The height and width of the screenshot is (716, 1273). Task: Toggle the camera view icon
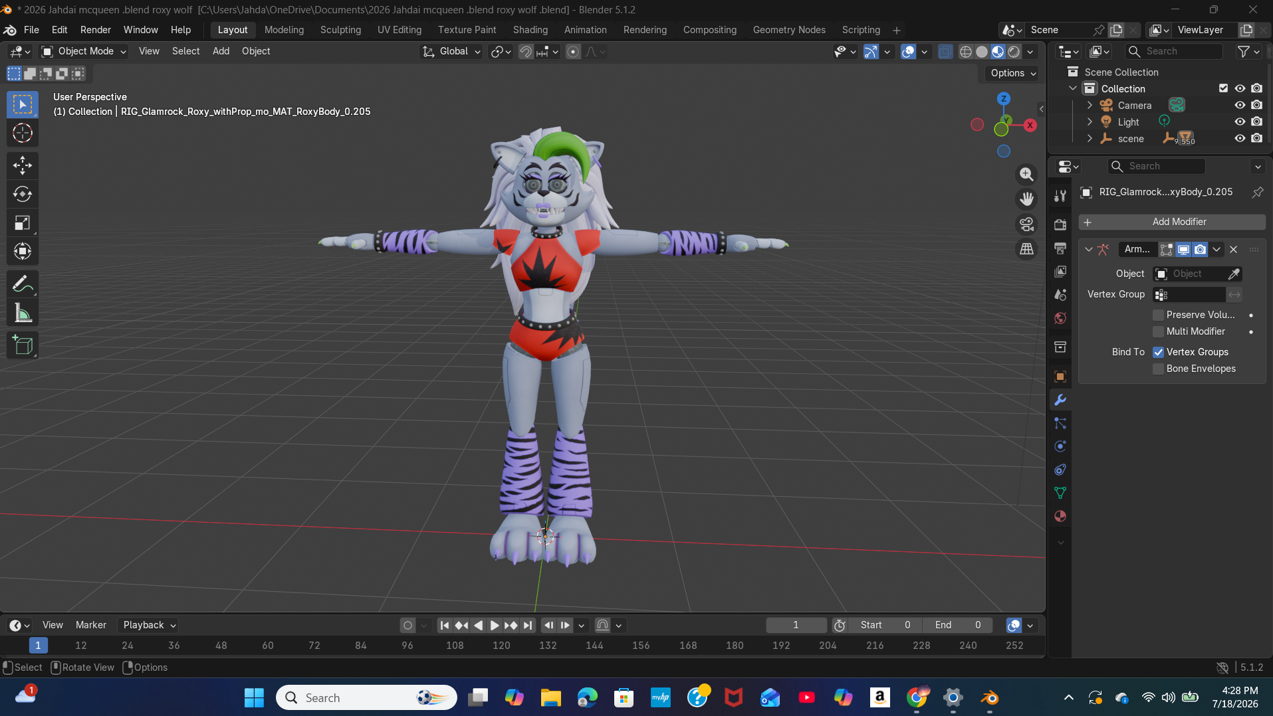point(1027,224)
